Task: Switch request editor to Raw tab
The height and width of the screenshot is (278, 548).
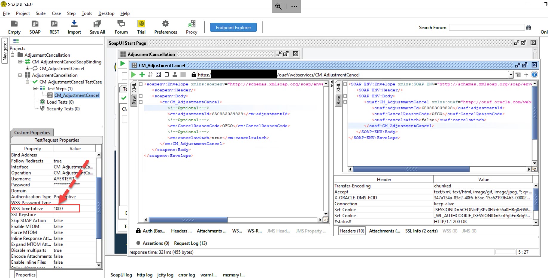Action: click(x=134, y=100)
